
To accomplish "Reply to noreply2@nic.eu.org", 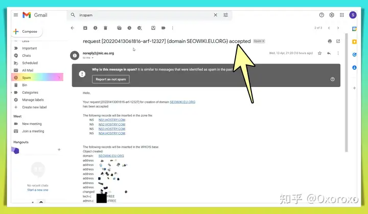I will 329,53.
